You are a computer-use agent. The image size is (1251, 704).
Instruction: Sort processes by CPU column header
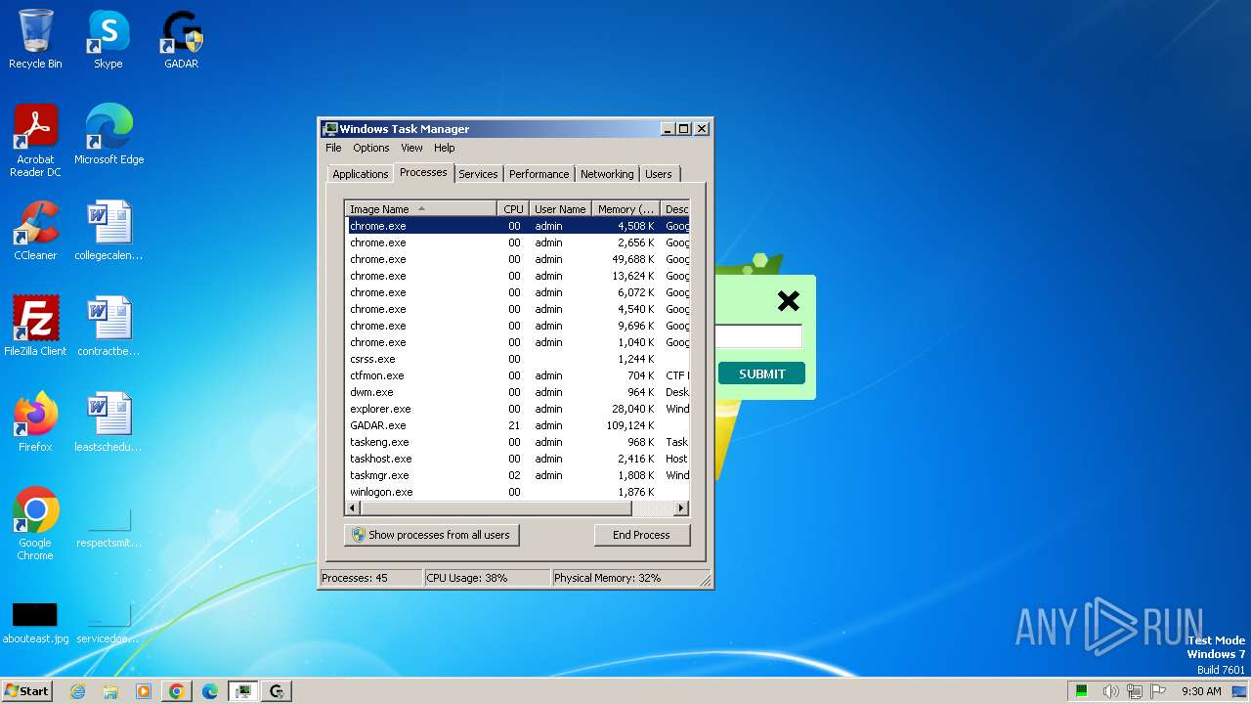coord(513,208)
